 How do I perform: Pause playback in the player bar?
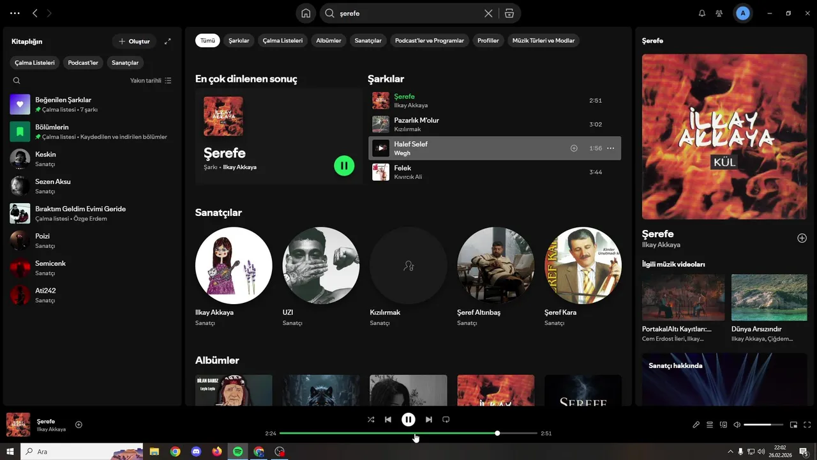point(408,420)
